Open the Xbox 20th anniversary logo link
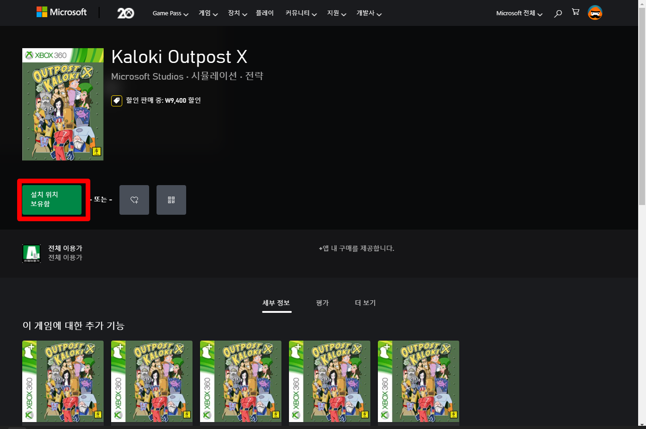Image resolution: width=646 pixels, height=429 pixels. 125,13
